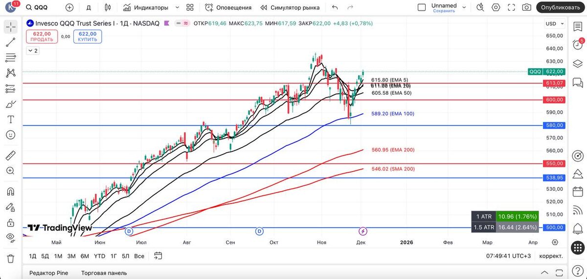Image resolution: width=587 pixels, height=279 pixels.
Task: Select the Все time range
Action: pyautogui.click(x=139, y=256)
